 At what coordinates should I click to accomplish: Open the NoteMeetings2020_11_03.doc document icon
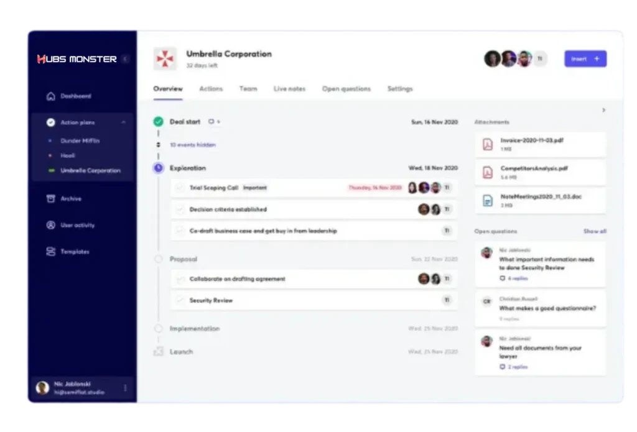point(488,200)
